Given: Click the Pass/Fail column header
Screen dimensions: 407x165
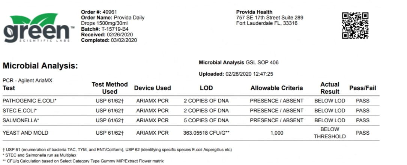Looking at the screenshot, I should (x=362, y=88).
